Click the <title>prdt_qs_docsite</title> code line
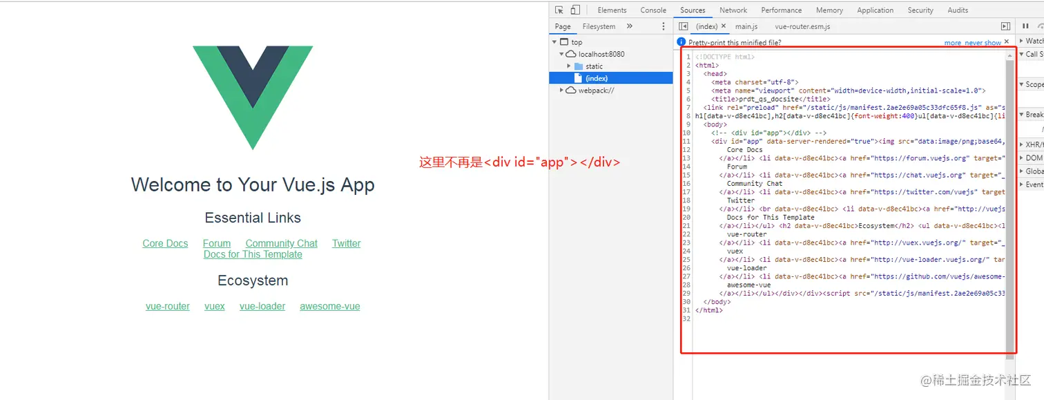This screenshot has height=400, width=1044. [x=771, y=99]
